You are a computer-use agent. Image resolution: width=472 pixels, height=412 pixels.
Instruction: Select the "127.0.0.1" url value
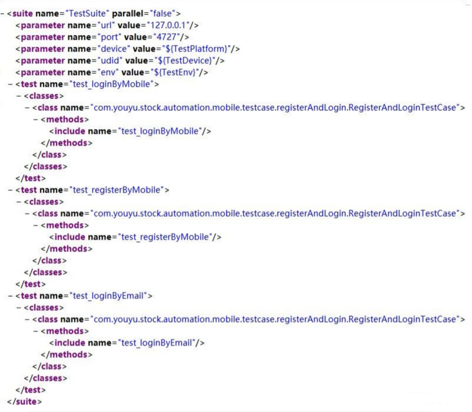coord(168,25)
